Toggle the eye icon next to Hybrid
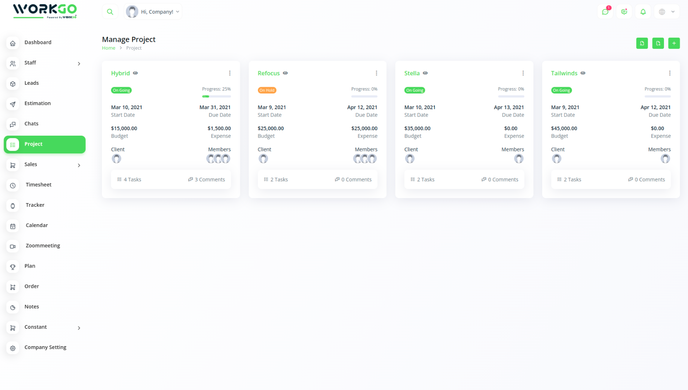 (x=135, y=73)
